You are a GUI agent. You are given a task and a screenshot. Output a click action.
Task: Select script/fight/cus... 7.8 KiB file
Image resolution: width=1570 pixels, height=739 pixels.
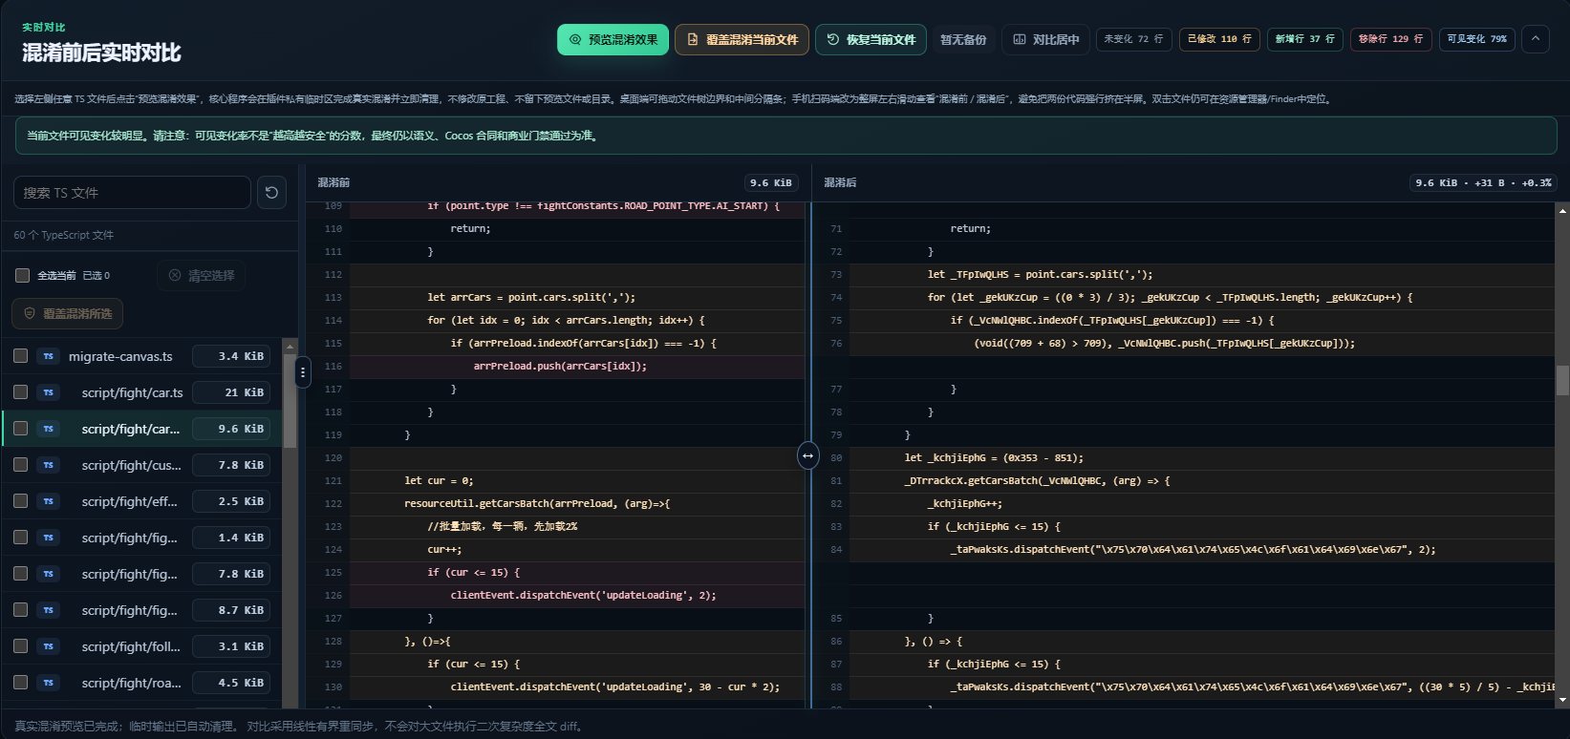(x=142, y=465)
